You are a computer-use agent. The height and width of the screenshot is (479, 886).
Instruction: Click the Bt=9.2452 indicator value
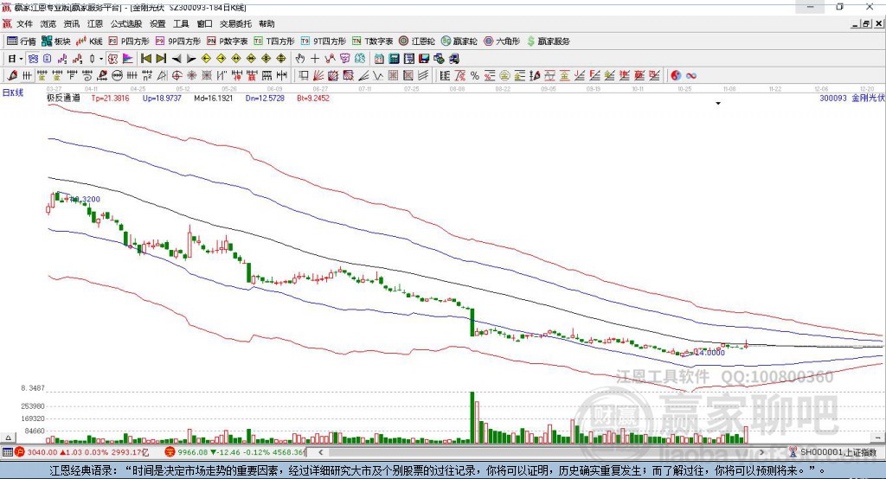click(312, 98)
